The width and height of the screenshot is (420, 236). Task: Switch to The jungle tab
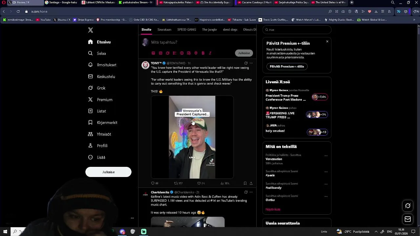click(x=209, y=29)
